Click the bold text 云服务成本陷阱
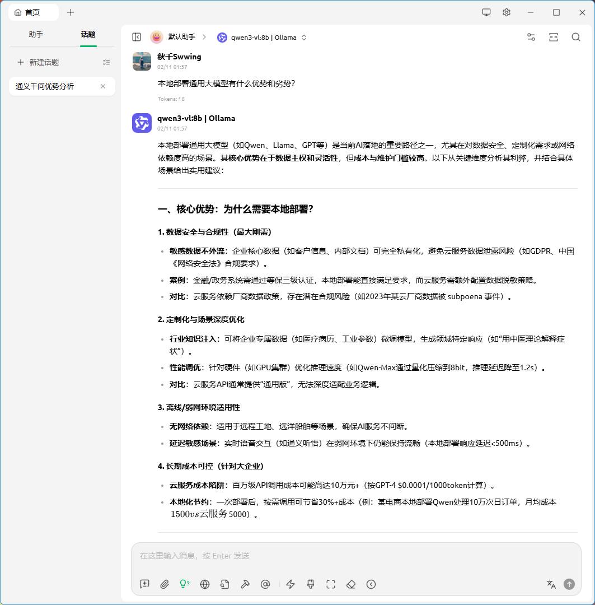The width and height of the screenshot is (595, 605). pyautogui.click(x=197, y=485)
